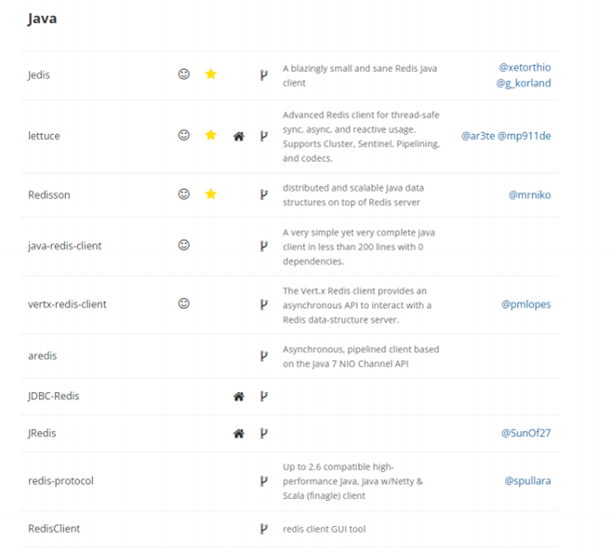Click the smiley icon in the Jedis row

[x=184, y=74]
